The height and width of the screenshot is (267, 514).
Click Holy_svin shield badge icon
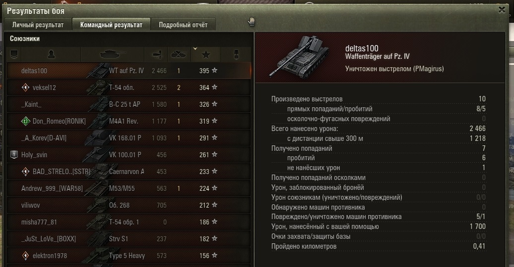coord(14,155)
